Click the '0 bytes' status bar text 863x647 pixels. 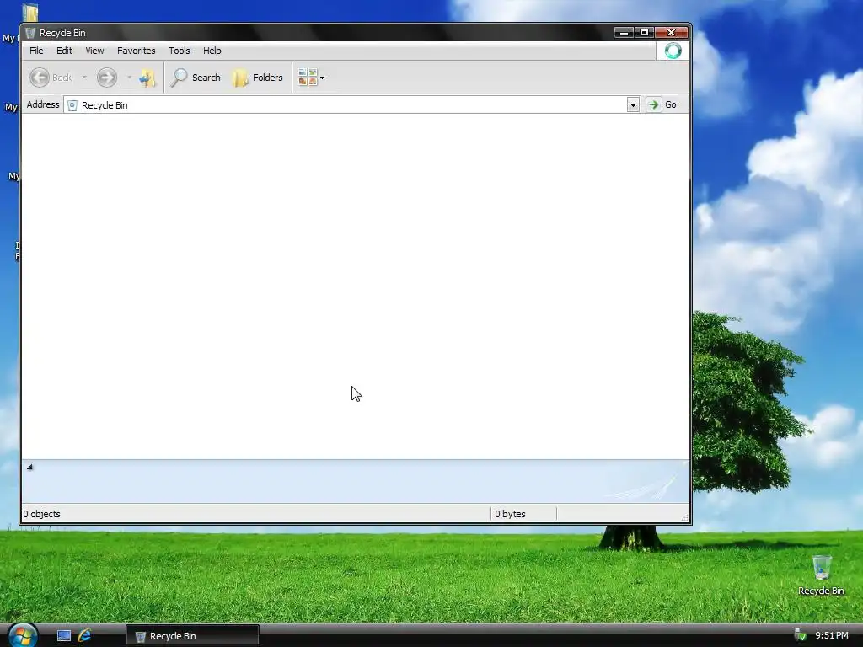[x=510, y=514]
